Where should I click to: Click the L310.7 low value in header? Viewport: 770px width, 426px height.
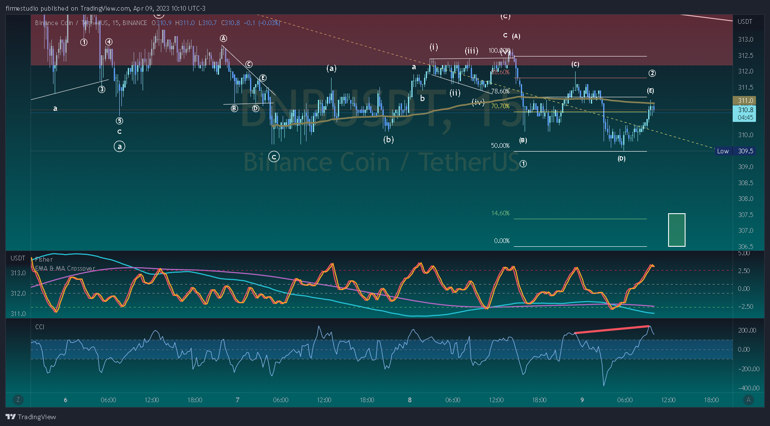[x=208, y=23]
